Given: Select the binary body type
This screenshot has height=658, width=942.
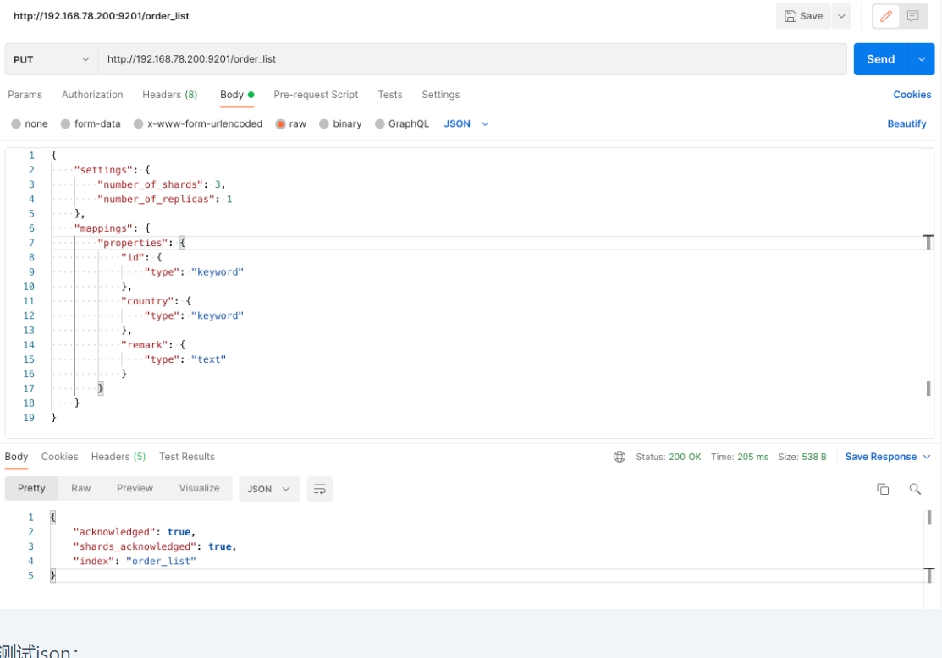Looking at the screenshot, I should [x=324, y=123].
